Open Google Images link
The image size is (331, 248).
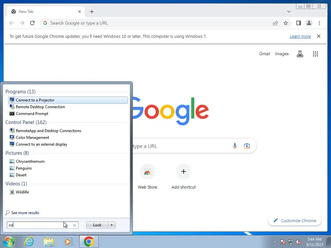[282, 54]
